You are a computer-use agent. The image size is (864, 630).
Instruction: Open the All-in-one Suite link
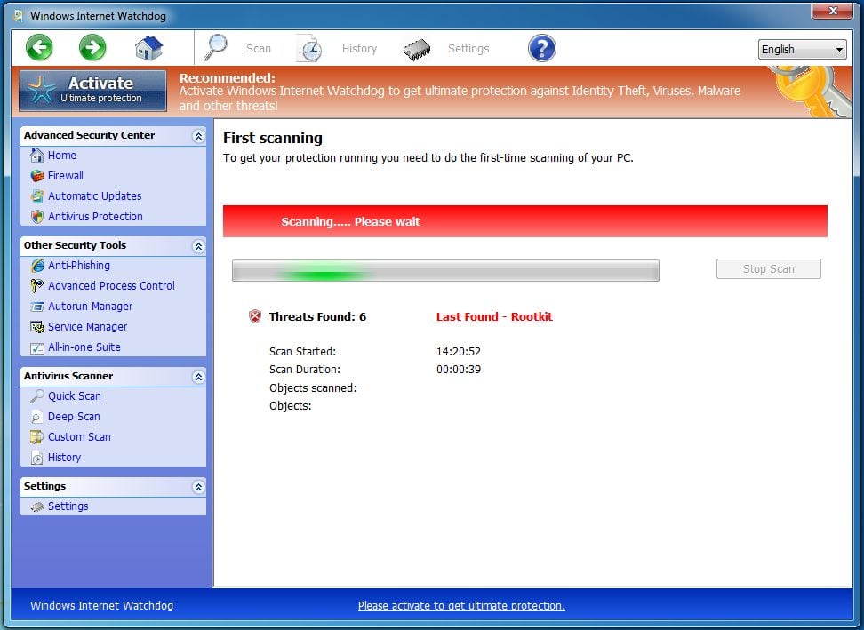point(84,347)
